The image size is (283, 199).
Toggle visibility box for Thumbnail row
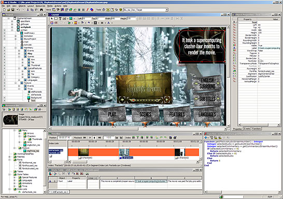click(x=5, y=65)
